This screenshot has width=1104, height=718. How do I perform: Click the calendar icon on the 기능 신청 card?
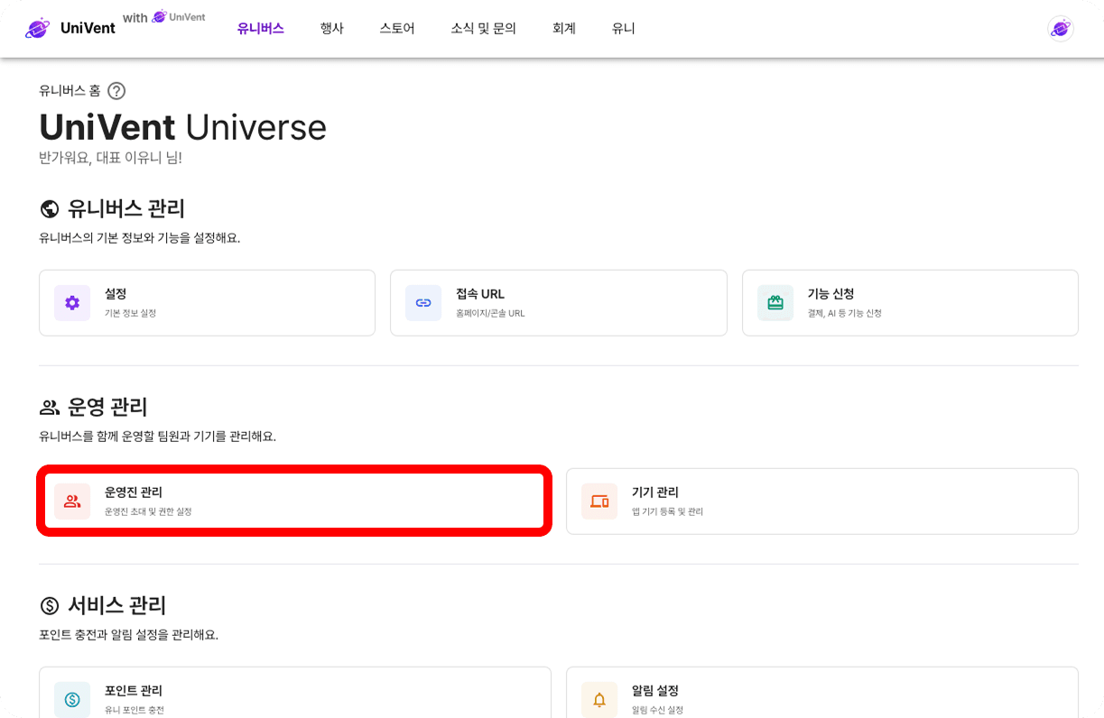[775, 302]
